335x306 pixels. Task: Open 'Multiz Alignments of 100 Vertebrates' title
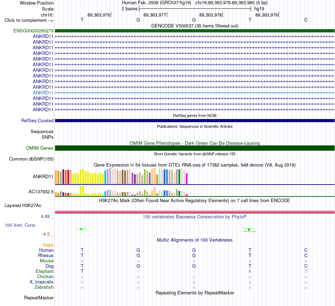195,240
